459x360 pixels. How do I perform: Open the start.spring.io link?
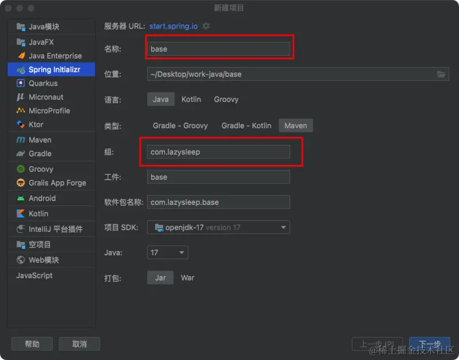pos(173,26)
